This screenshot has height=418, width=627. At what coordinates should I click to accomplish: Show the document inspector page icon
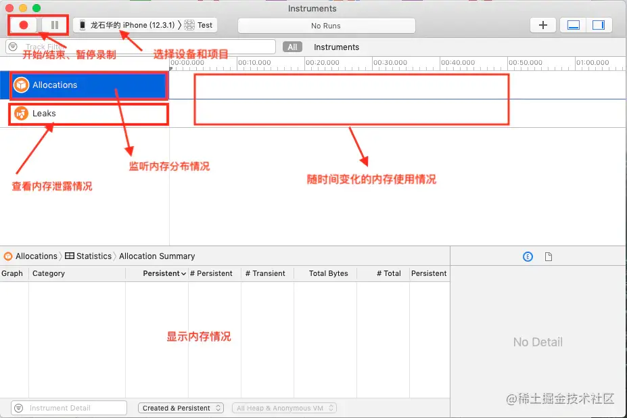point(549,257)
